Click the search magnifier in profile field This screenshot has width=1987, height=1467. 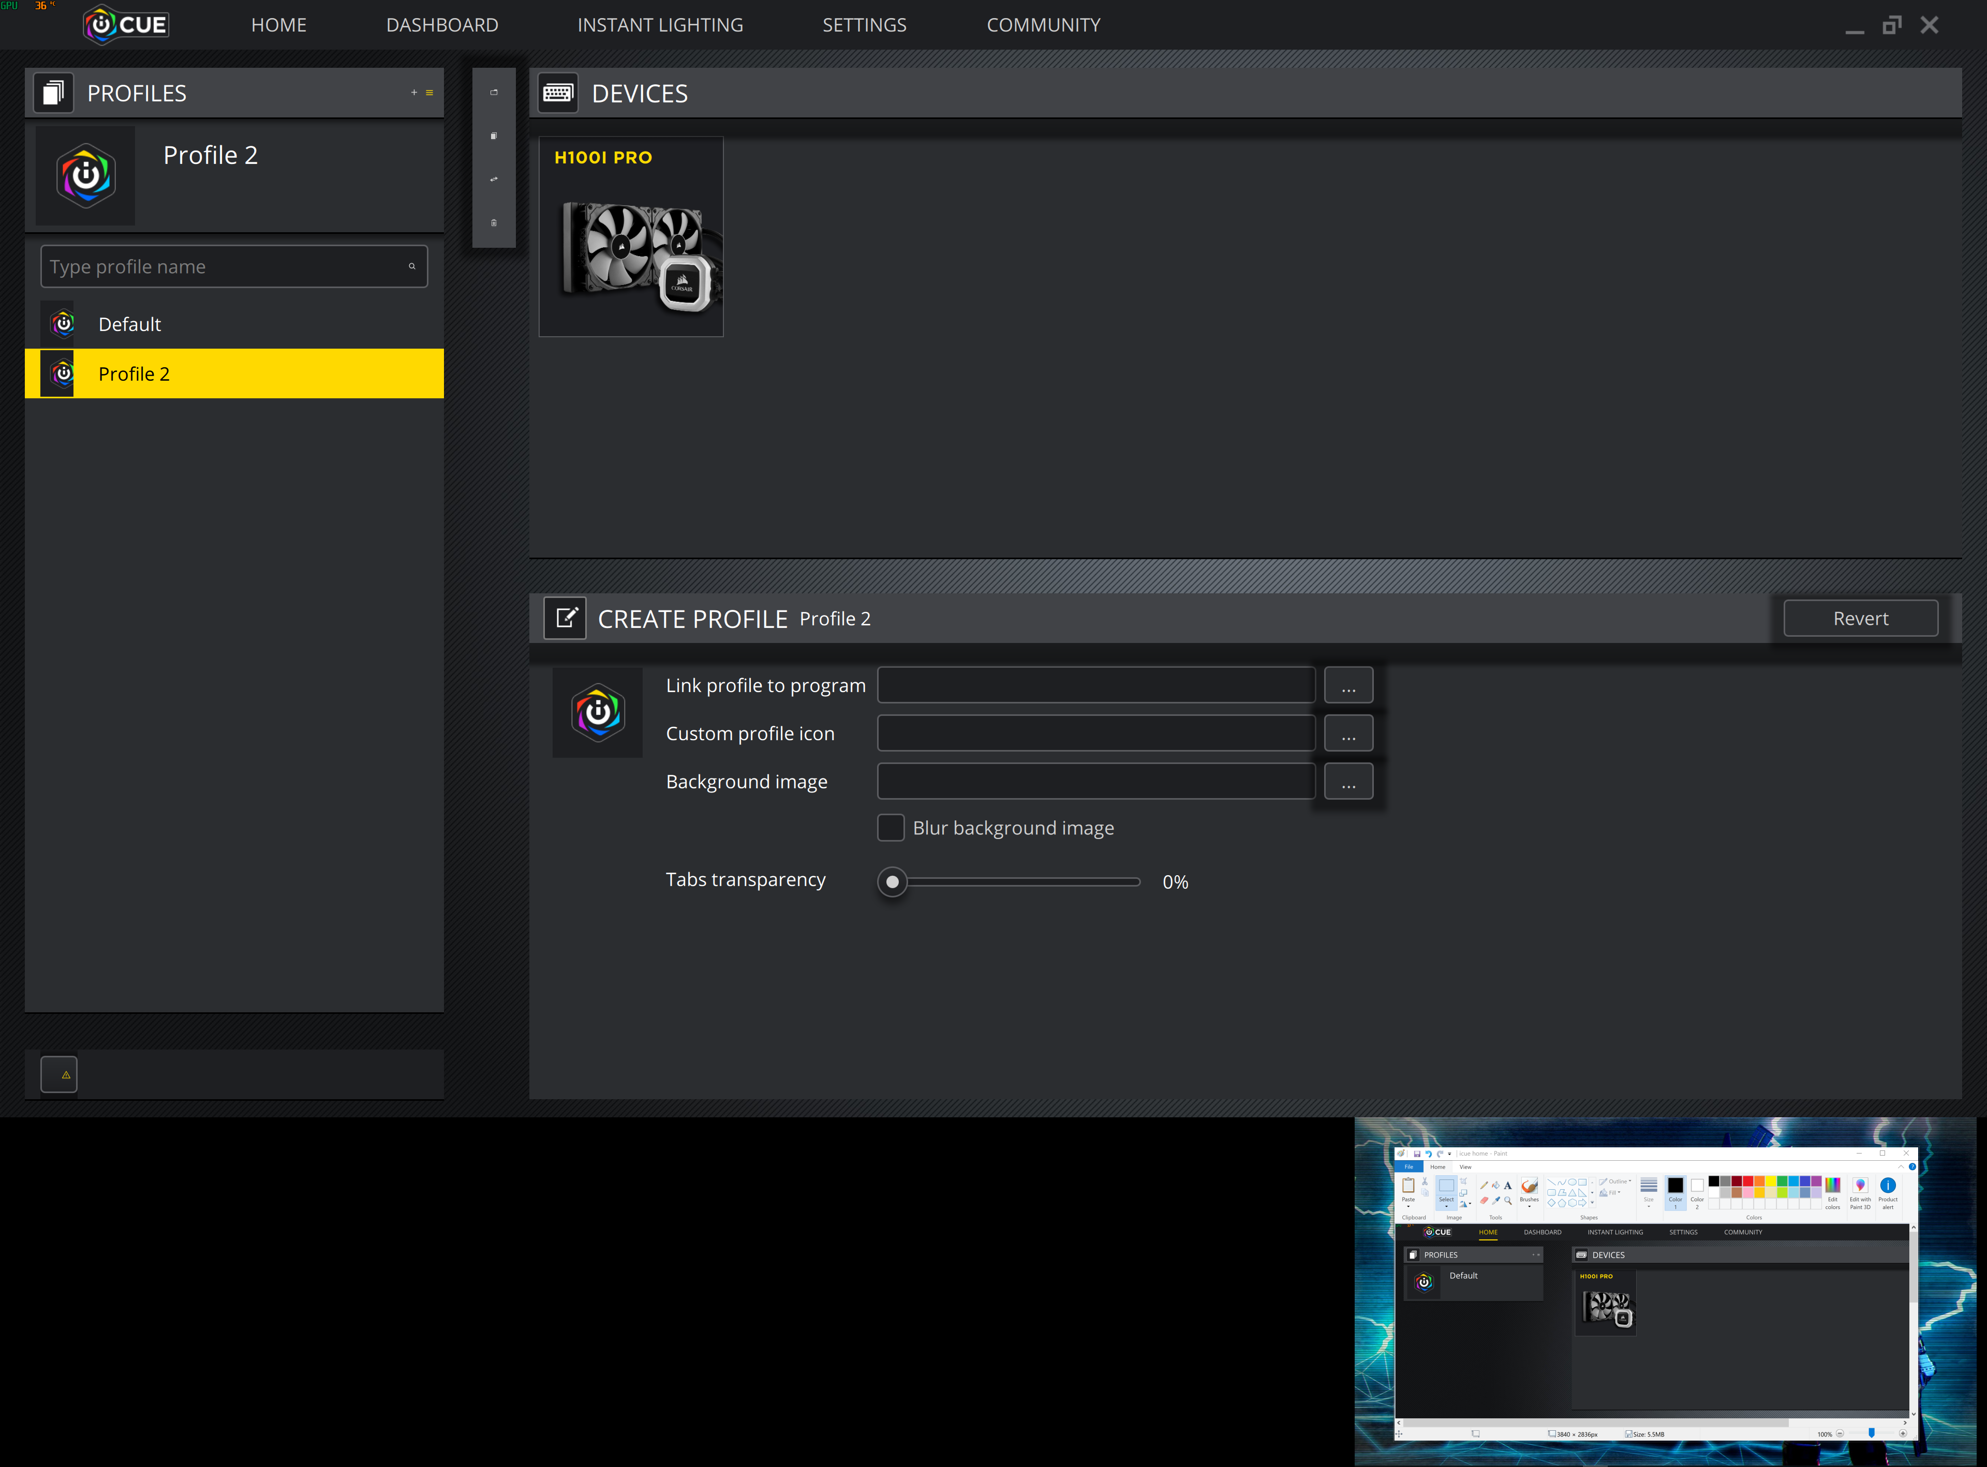(x=412, y=266)
